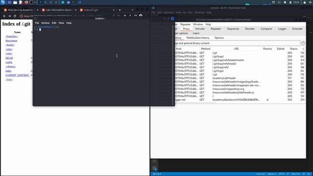Viewport: 313px width, 176px height.
Task: Launch the file manager from top panel
Action: coord(15,2)
